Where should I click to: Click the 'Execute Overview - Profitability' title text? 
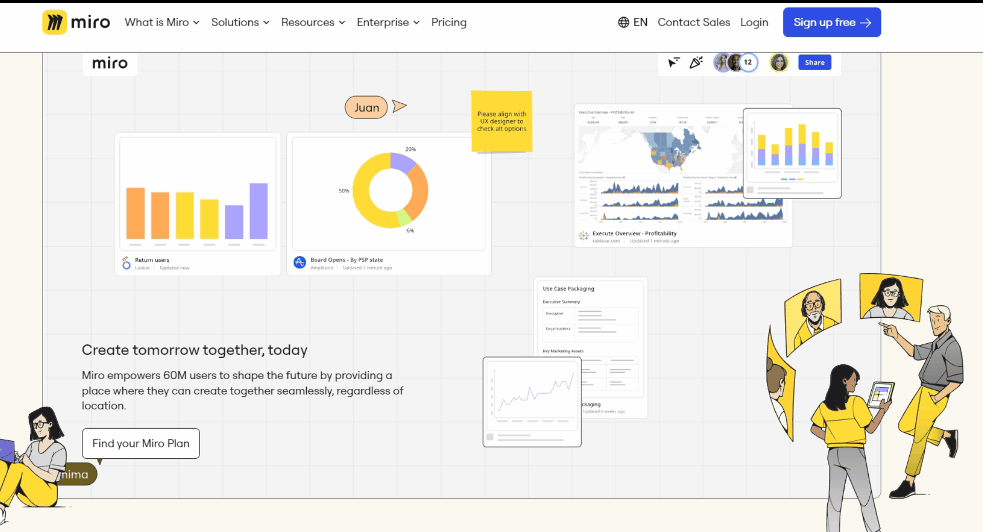(x=634, y=233)
